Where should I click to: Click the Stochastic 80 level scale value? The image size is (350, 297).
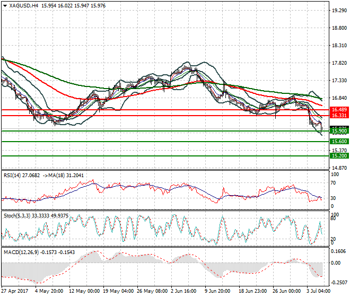click(333, 219)
